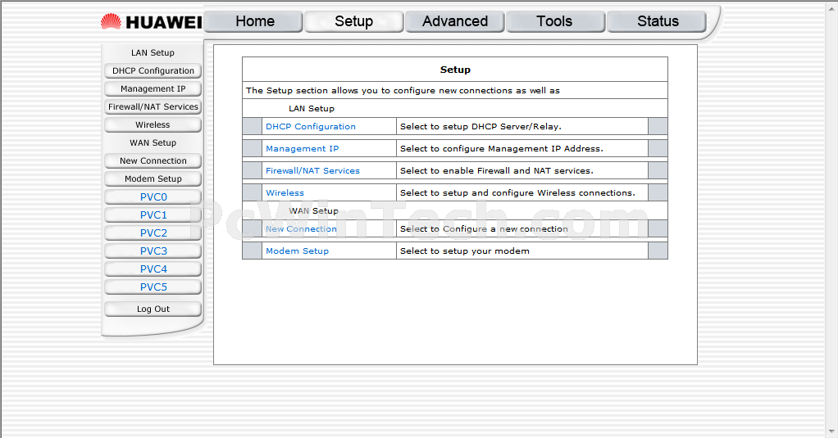Click 'Select to enable Firewall and NAT services.' text
This screenshot has width=838, height=438.
pos(497,171)
